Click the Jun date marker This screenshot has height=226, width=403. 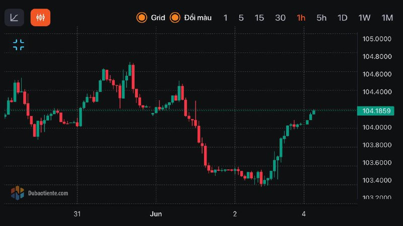[x=157, y=213]
